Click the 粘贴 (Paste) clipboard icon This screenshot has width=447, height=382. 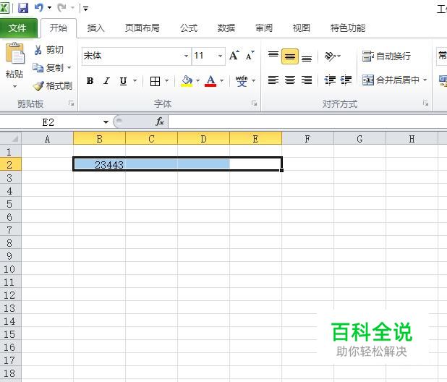[x=14, y=54]
